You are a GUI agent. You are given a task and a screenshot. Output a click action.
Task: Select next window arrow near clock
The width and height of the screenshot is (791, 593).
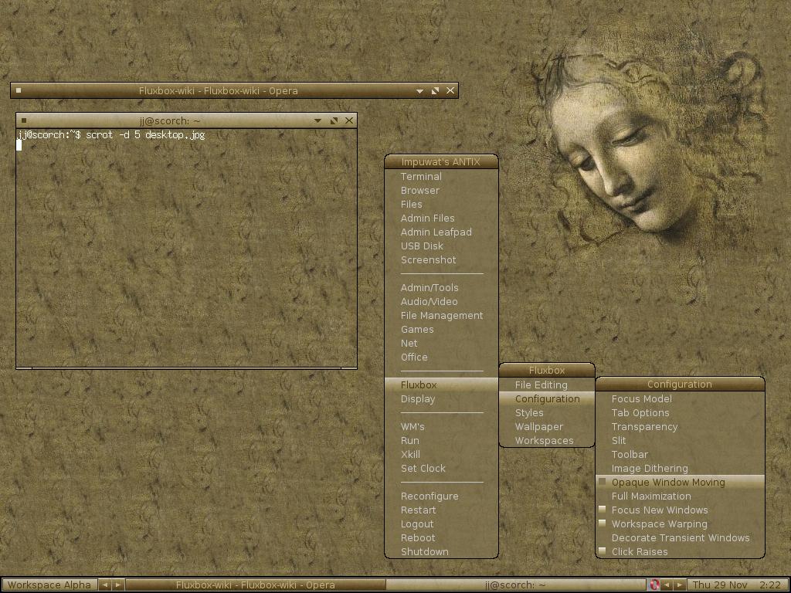[x=680, y=585]
